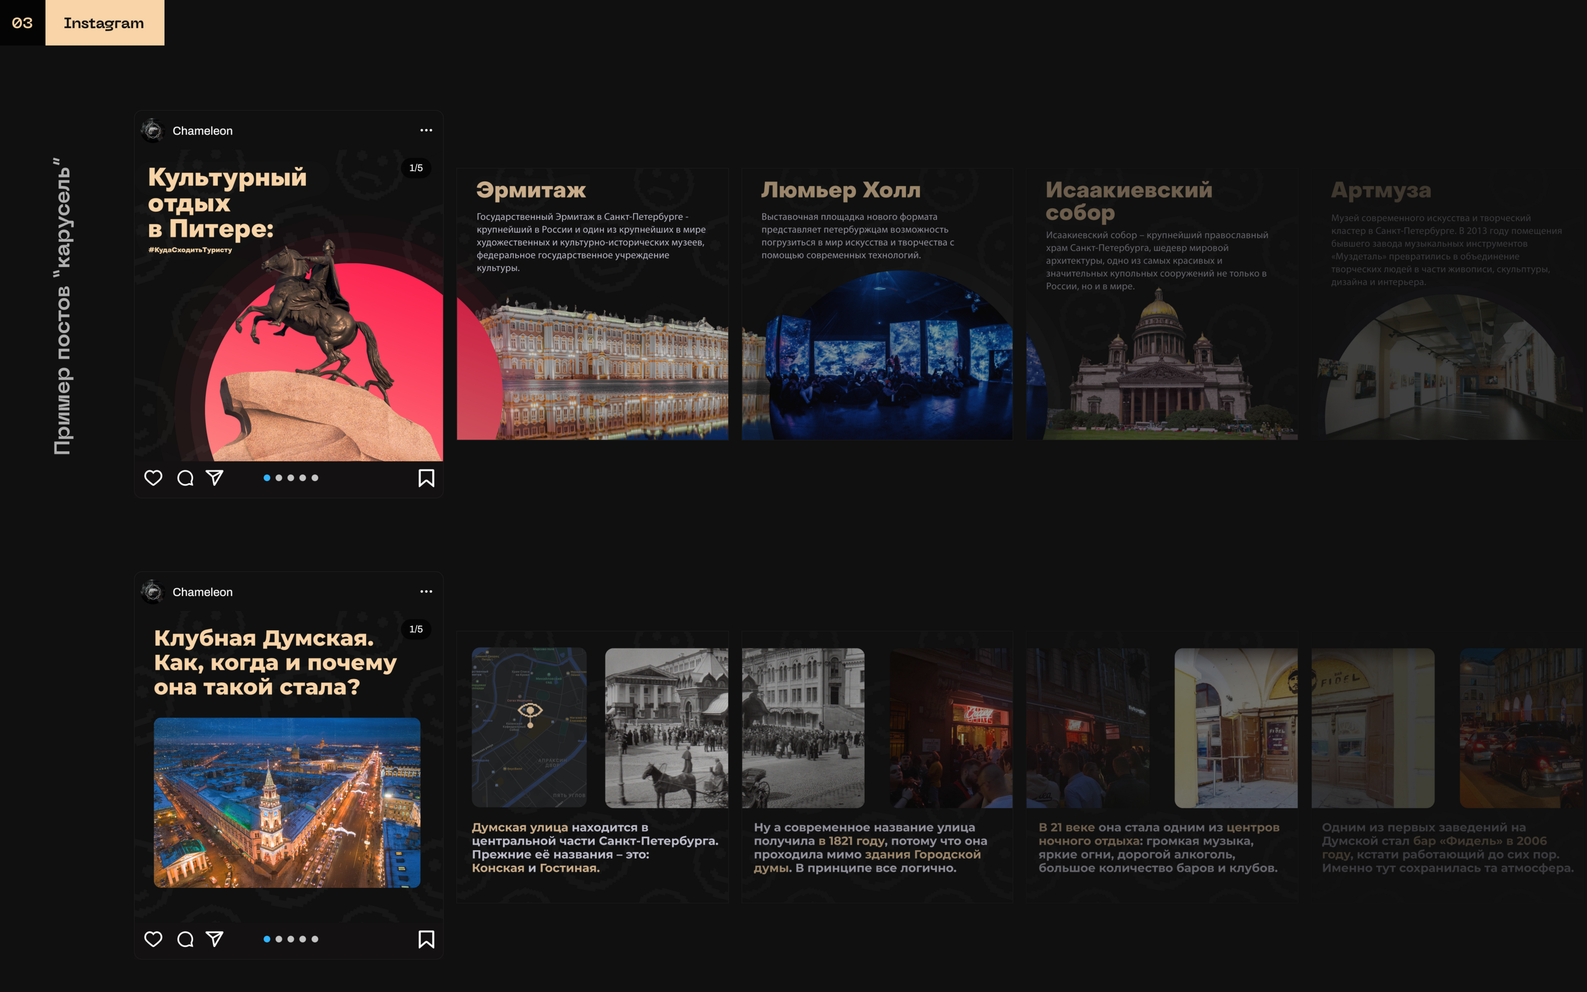Open three-dot menu on bottom Chameleon post

(427, 592)
